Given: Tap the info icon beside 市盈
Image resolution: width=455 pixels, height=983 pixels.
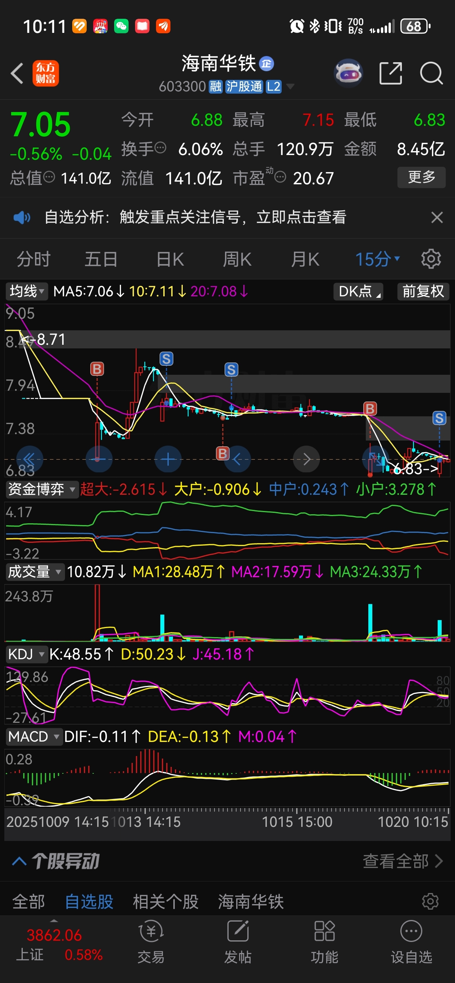Looking at the screenshot, I should [x=280, y=177].
